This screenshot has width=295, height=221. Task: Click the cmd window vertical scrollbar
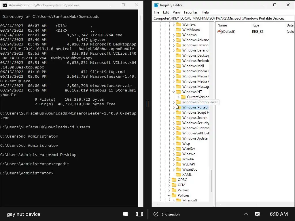[x=141, y=18]
